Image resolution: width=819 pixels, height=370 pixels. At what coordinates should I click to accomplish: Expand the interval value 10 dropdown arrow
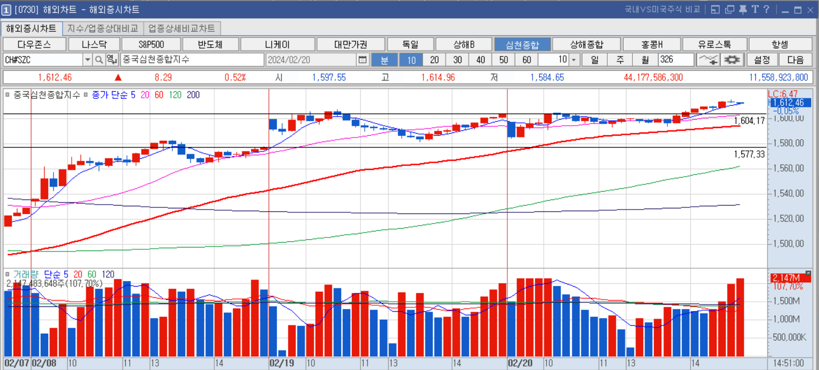(575, 60)
